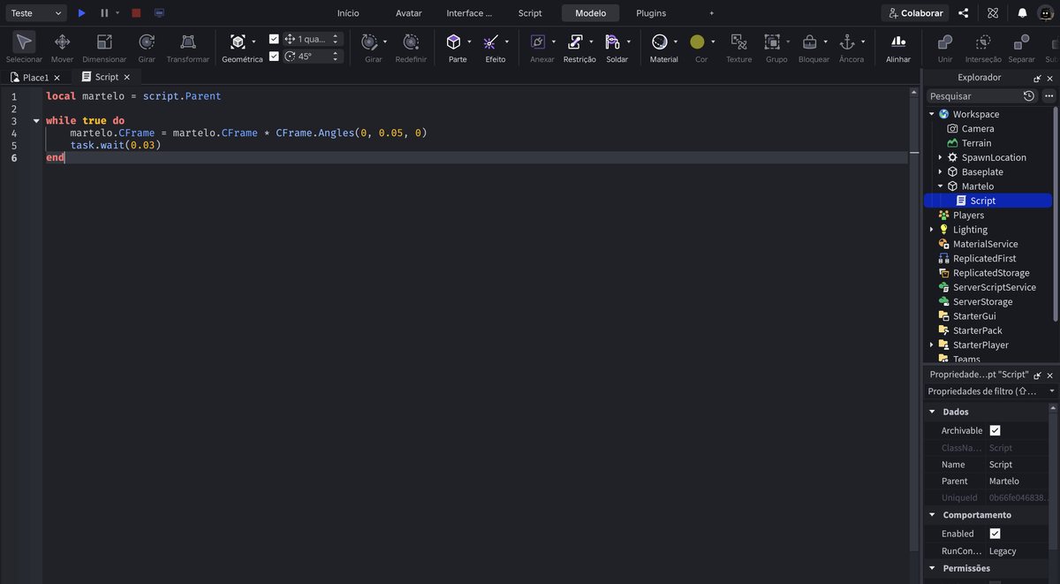1060x584 pixels.
Task: Select ServerScriptService in Explorer
Action: pos(995,287)
